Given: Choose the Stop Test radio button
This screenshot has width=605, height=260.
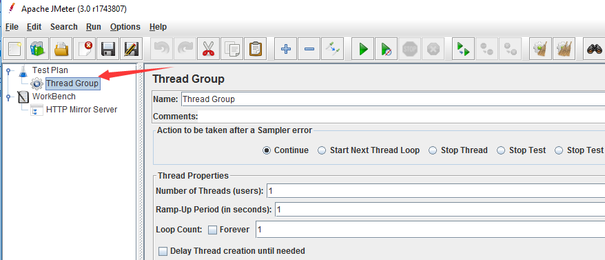Looking at the screenshot, I should coord(501,150).
